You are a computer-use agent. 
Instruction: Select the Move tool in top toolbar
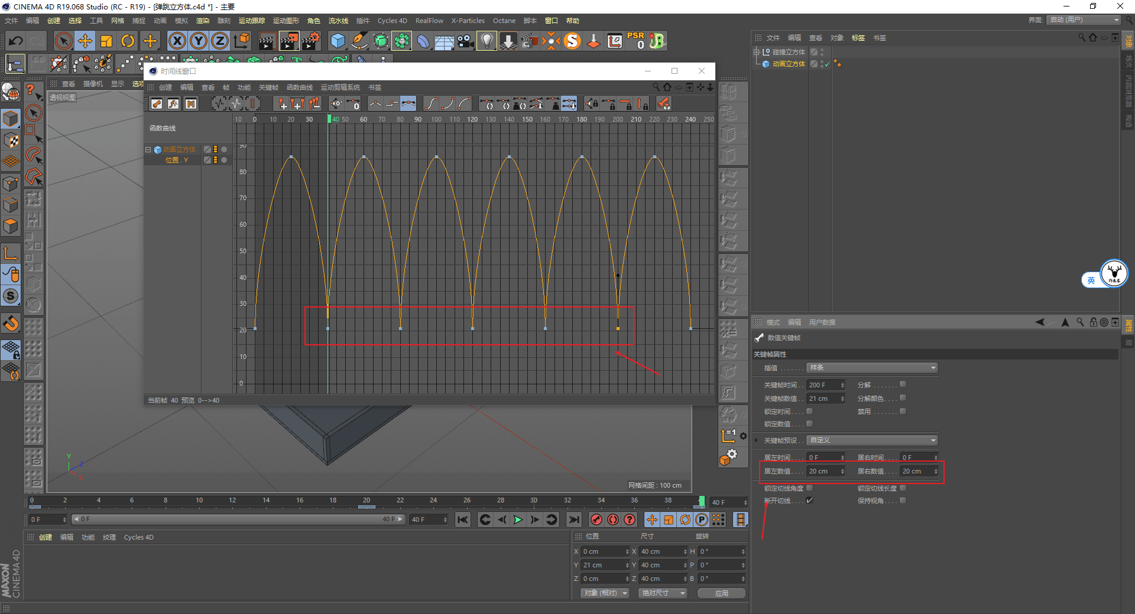click(x=85, y=41)
